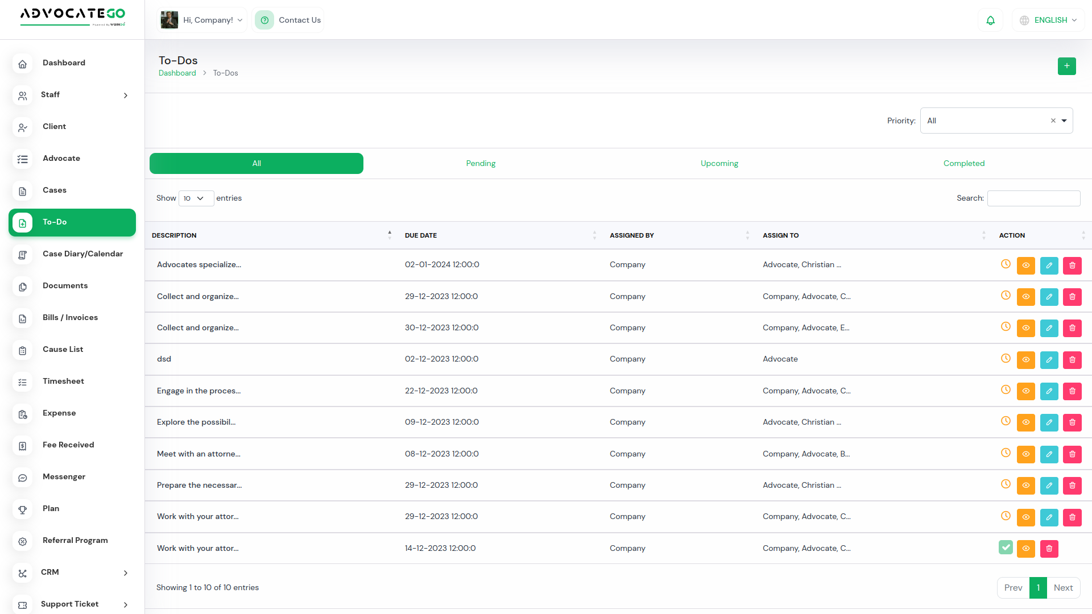View the 'Engage in the proces...' to-do details
1092x614 pixels.
point(1025,391)
